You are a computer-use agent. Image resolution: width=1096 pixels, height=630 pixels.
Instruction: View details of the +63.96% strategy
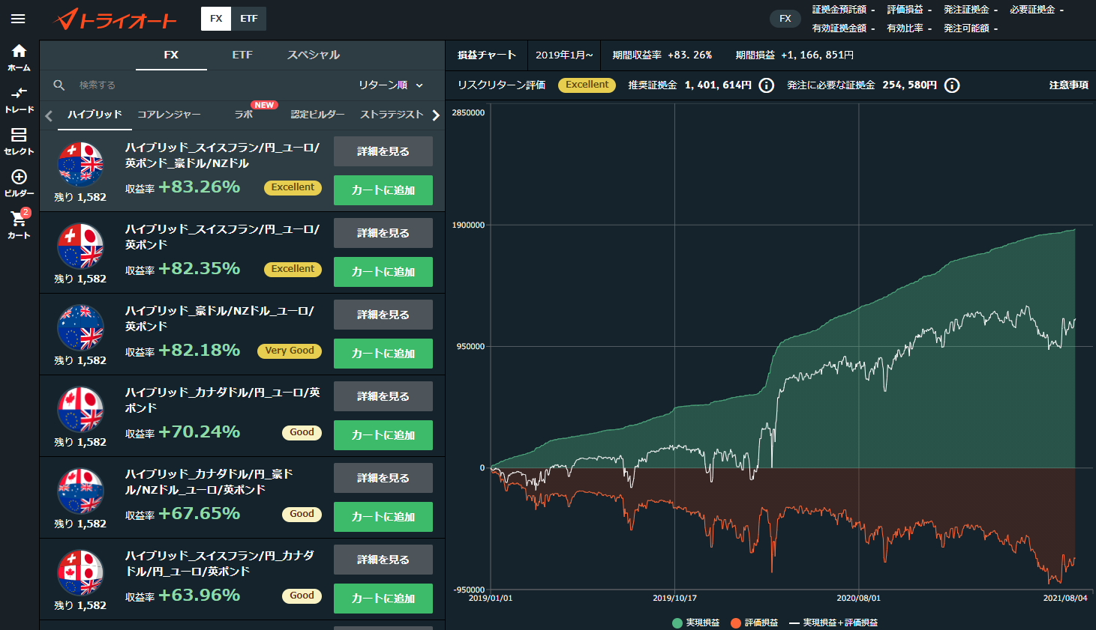tap(383, 560)
